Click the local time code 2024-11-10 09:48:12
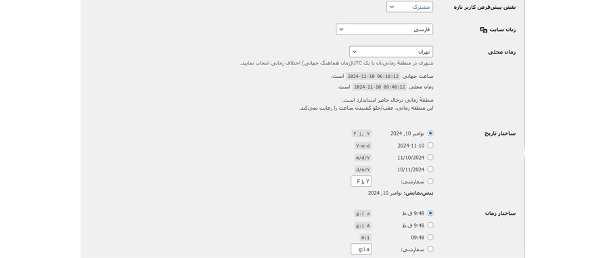Image resolution: width=609 pixels, height=258 pixels. (380, 87)
